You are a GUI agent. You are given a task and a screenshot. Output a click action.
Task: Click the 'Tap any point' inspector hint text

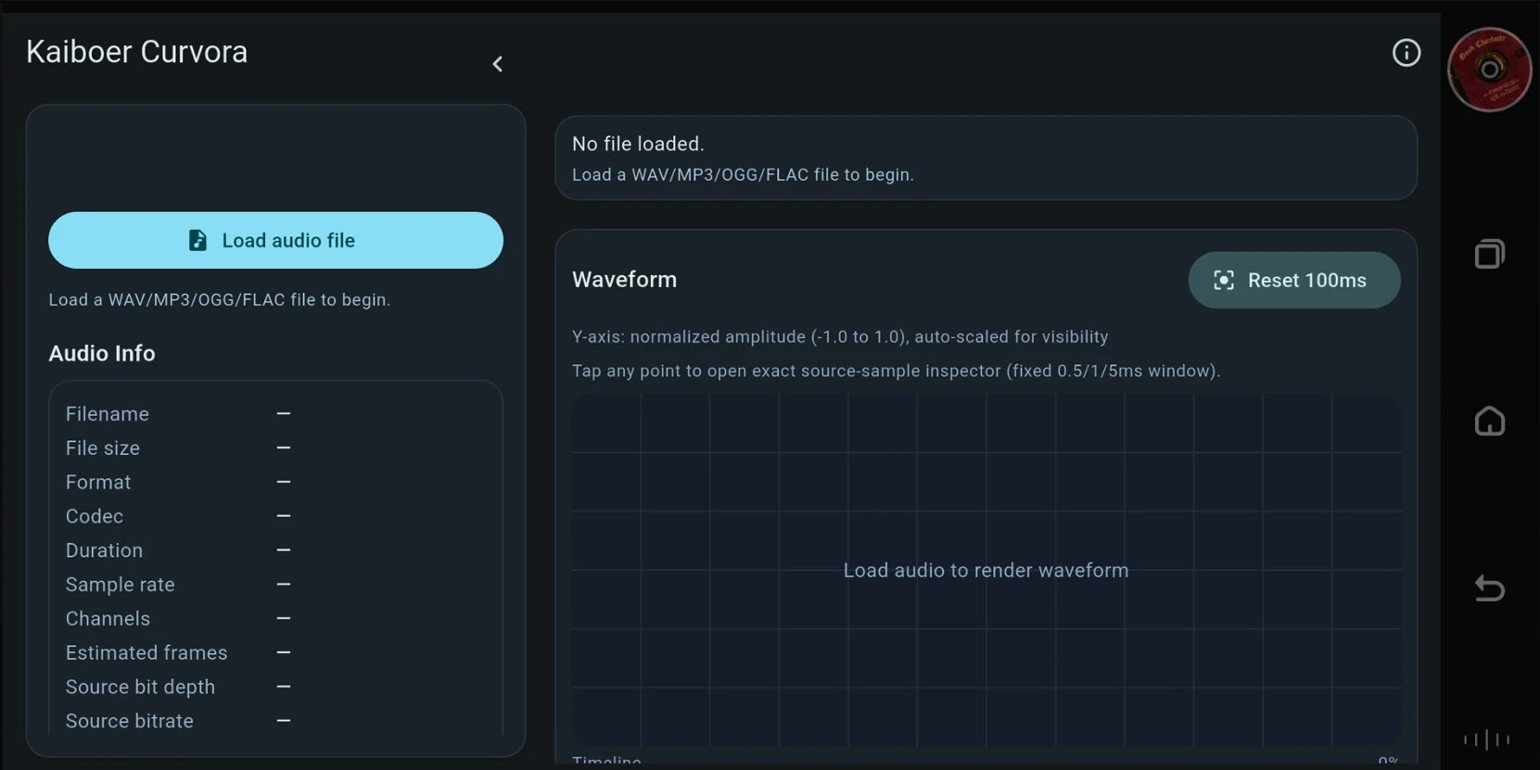click(896, 371)
